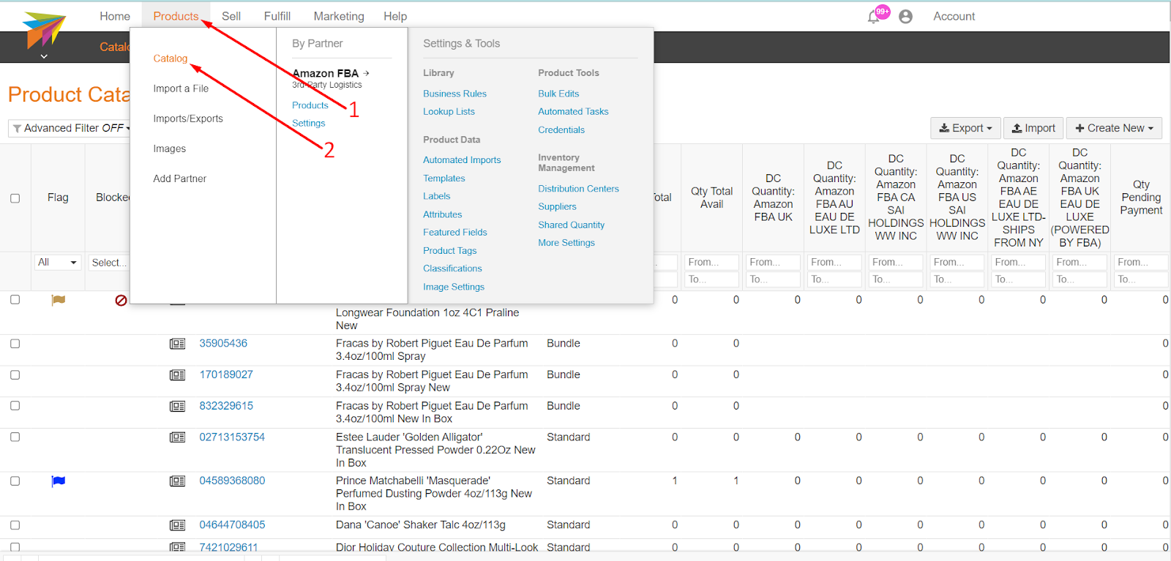Open Classifications link

click(452, 269)
